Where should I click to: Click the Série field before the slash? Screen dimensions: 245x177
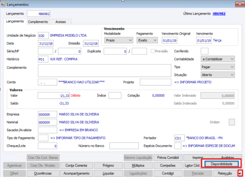(45, 51)
